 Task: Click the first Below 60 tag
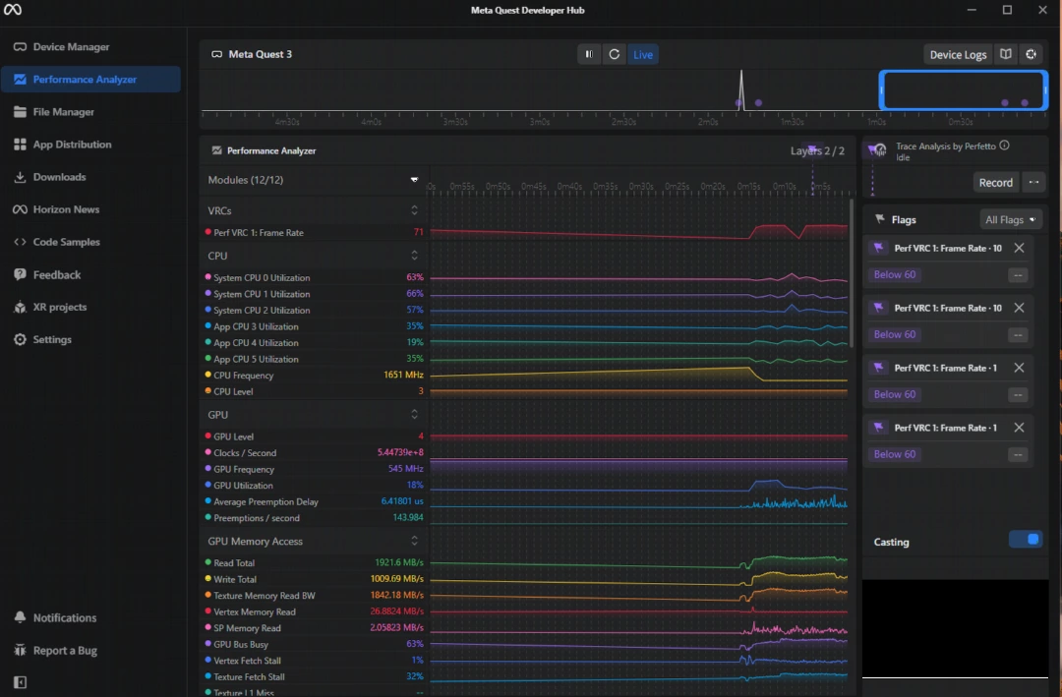click(x=894, y=274)
